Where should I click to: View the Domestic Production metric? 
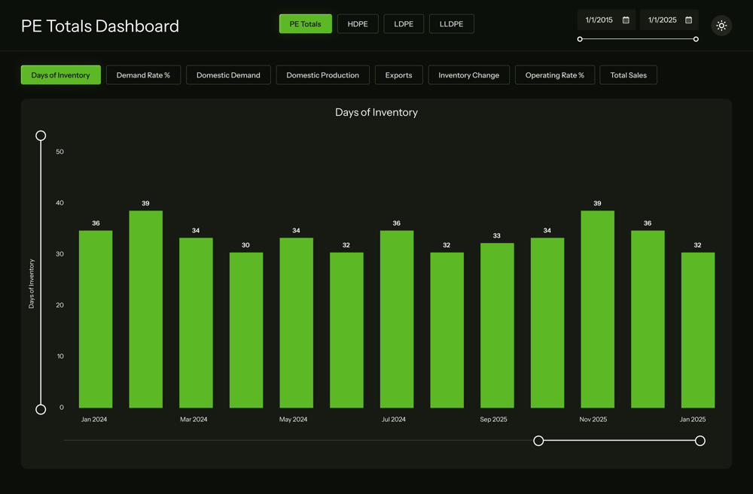pos(323,75)
